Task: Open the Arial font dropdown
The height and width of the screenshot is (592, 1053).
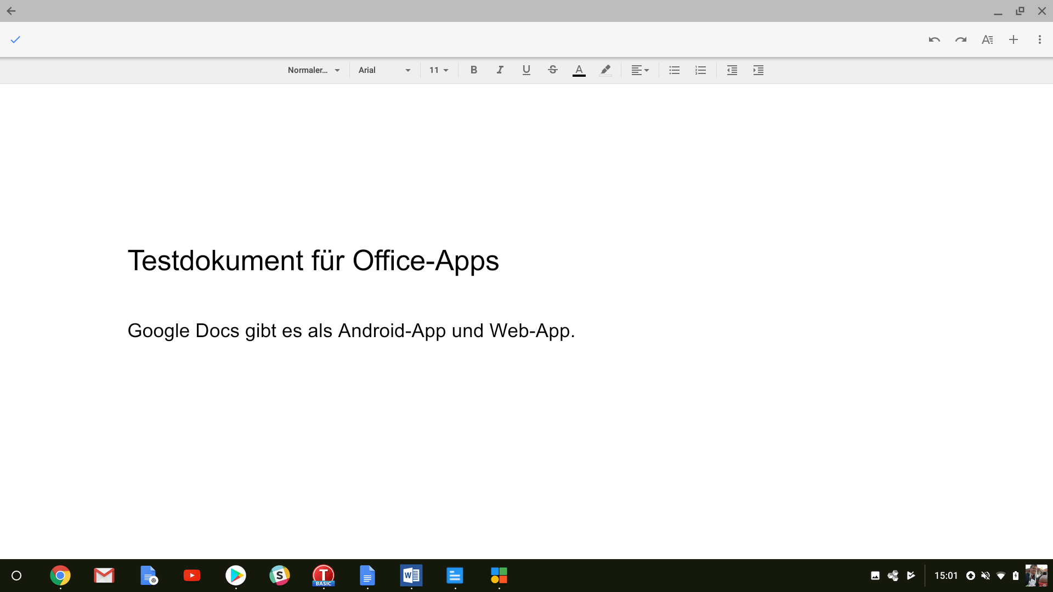Action: 384,70
